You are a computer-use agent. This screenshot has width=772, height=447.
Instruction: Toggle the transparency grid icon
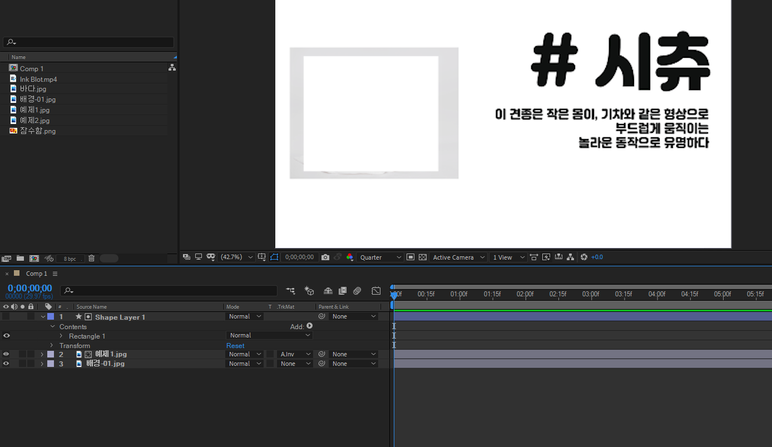[x=423, y=257]
